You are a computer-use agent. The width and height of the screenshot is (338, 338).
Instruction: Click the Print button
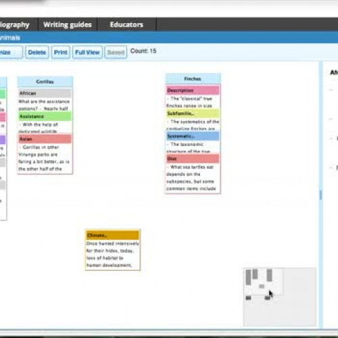pos(60,52)
